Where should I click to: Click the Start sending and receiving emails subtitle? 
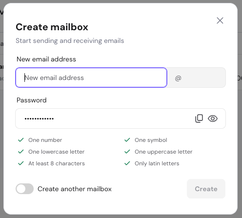pos(70,40)
